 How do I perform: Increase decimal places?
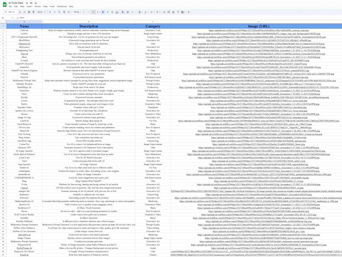point(64,12)
